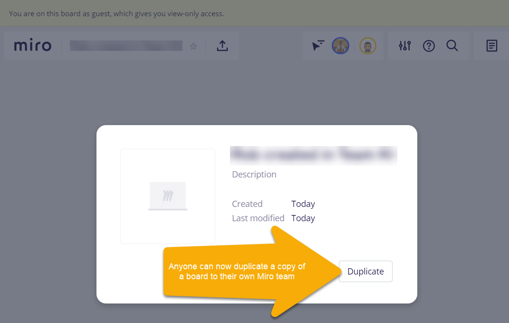
Task: Click the second collaborator avatar with yellow ring
Action: click(x=368, y=46)
